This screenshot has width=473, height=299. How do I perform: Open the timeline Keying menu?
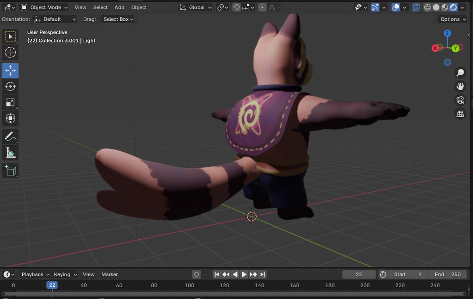(x=65, y=274)
